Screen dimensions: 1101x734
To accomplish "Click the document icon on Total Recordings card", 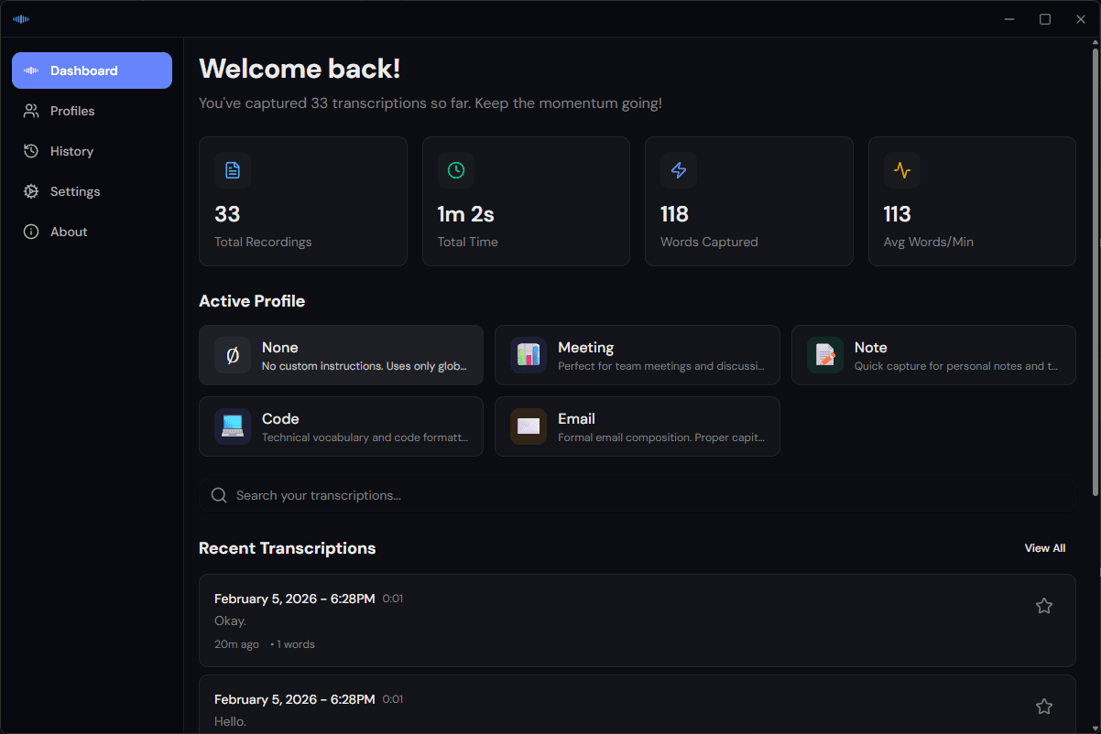I will pos(232,170).
